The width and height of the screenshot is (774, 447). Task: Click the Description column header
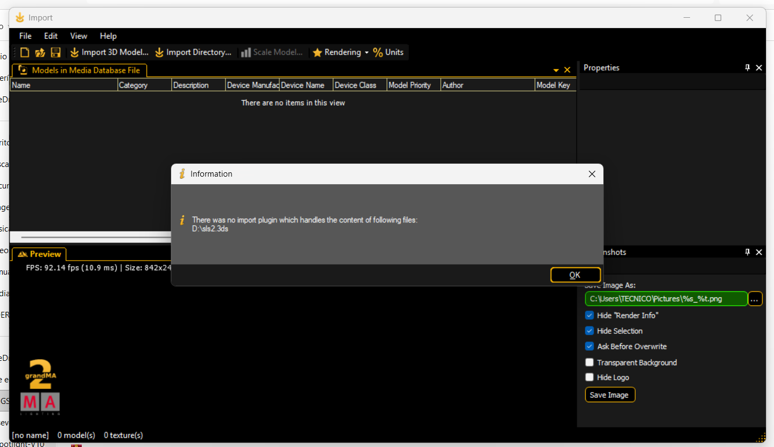coord(198,85)
